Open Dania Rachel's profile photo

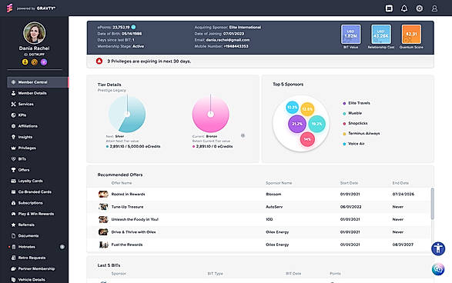35,33
